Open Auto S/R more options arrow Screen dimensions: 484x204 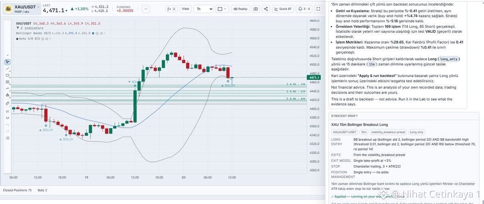(x=50, y=39)
